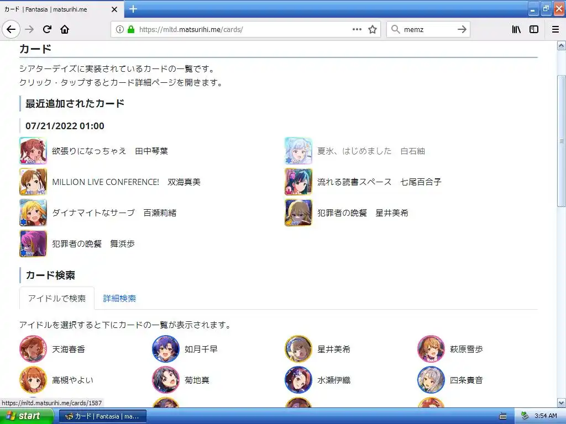Open page actions three-dot menu
The height and width of the screenshot is (424, 566).
(357, 29)
